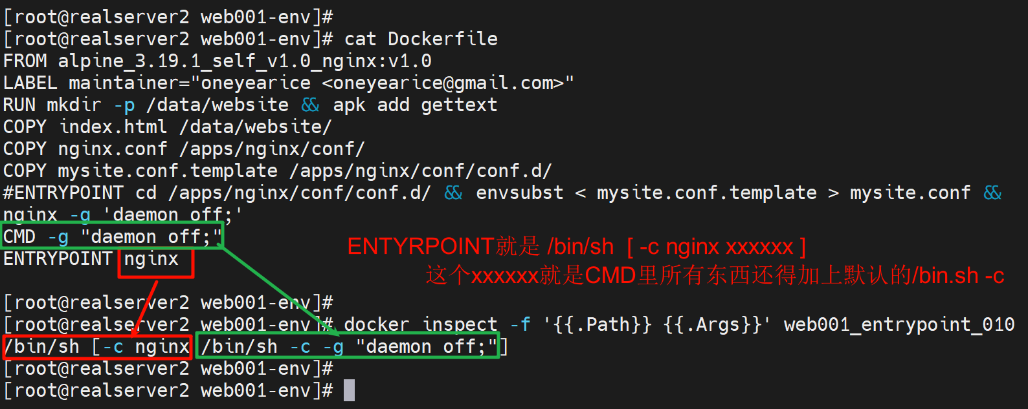This screenshot has width=1028, height=409.
Task: Click the oneyearice@gmail.com maintainer email
Action: click(445, 83)
